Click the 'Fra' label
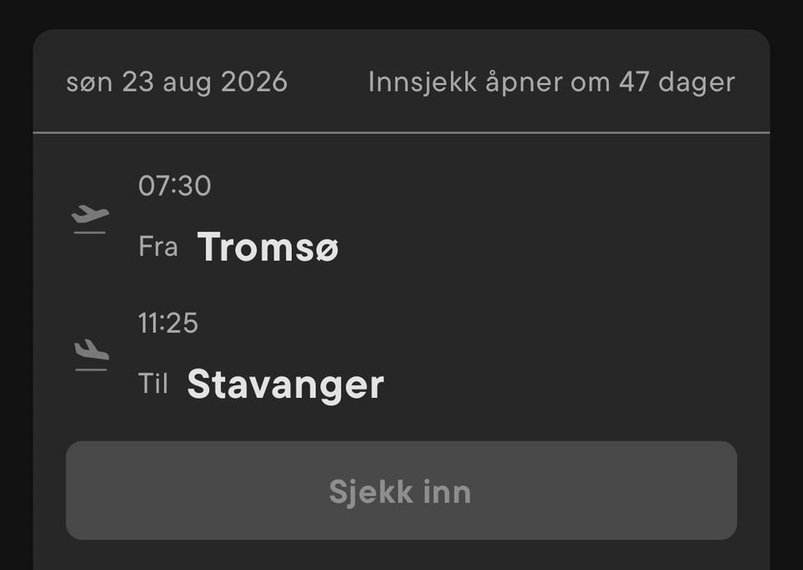The width and height of the screenshot is (803, 570). [x=158, y=247]
